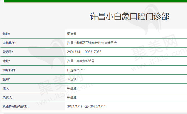Click the value 口腔科******
The width and height of the screenshot is (187, 114).
[x=76, y=70]
